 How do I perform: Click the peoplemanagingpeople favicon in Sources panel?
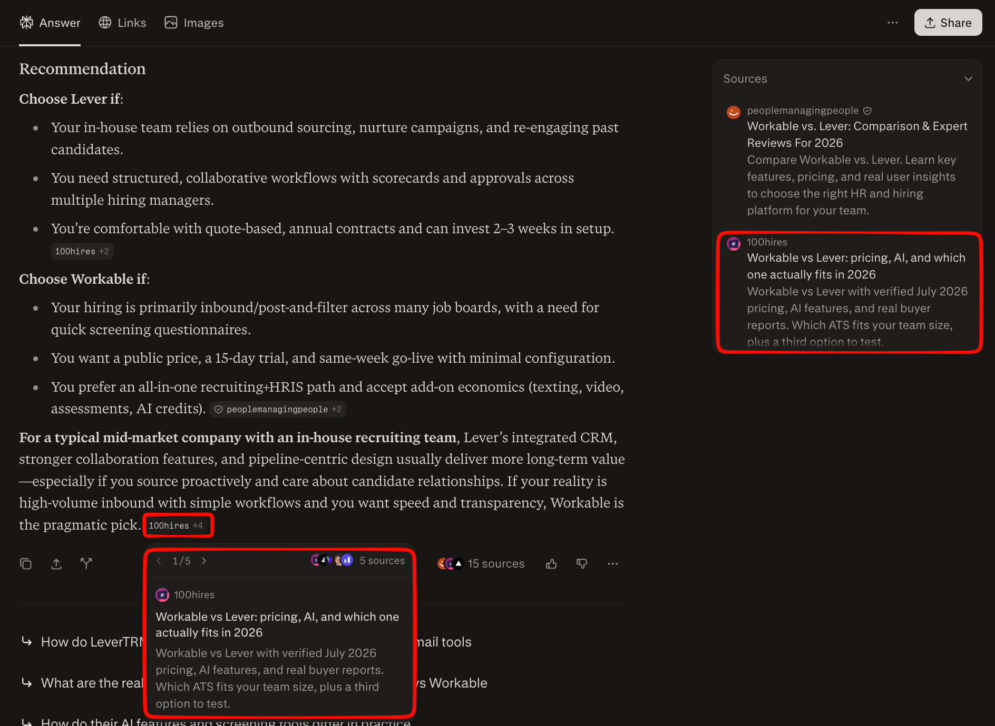click(x=734, y=112)
